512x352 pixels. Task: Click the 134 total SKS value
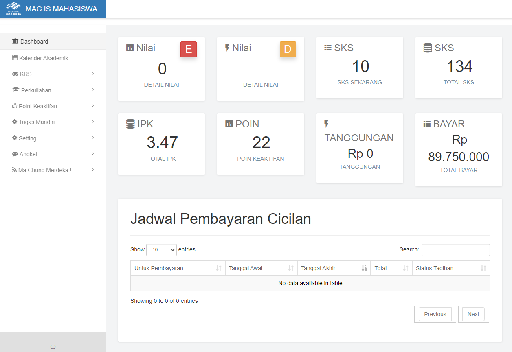coord(459,67)
